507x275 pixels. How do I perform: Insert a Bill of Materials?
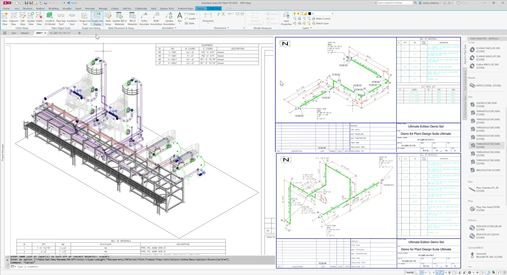pyautogui.click(x=132, y=19)
